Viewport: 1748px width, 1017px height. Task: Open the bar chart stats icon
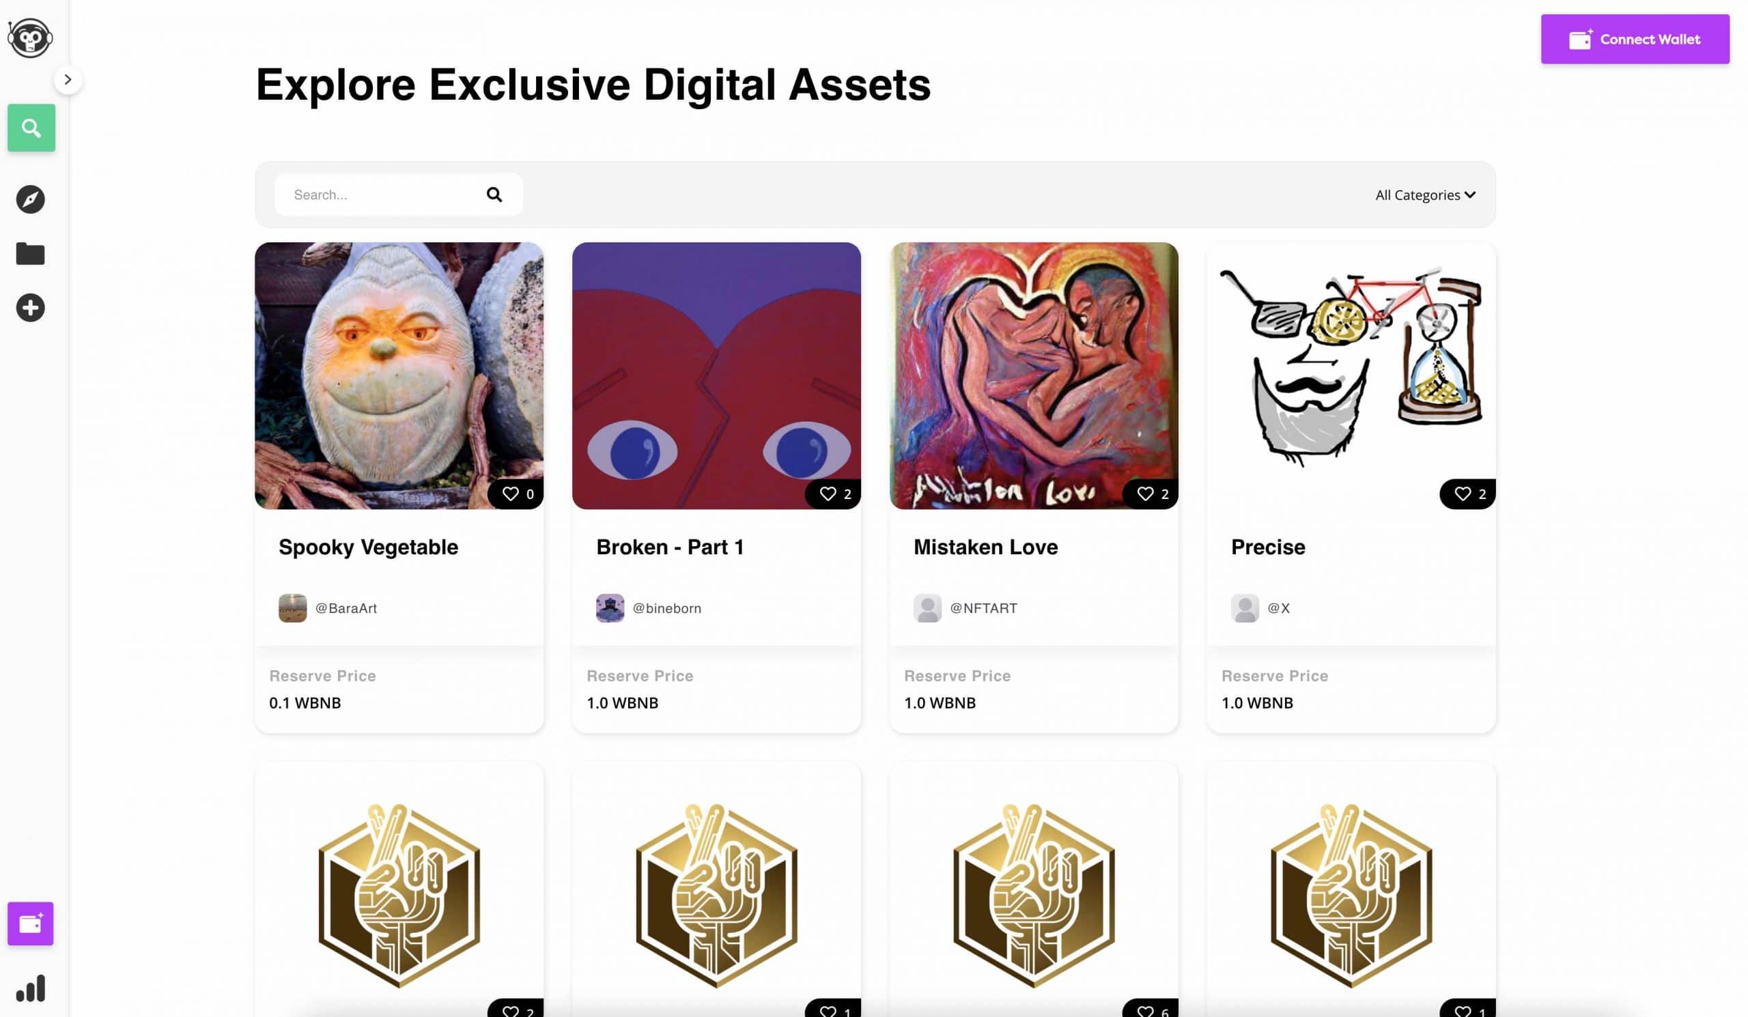tap(31, 988)
